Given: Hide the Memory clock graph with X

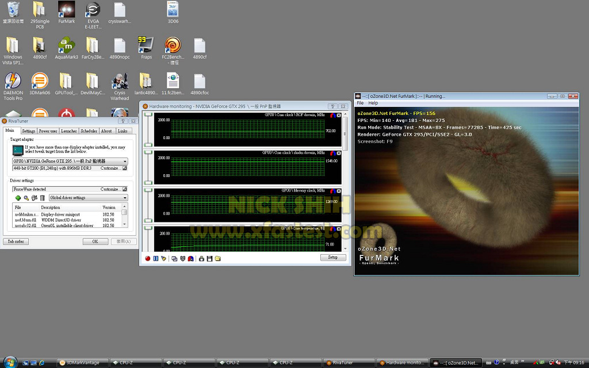Looking at the screenshot, I should [x=339, y=191].
